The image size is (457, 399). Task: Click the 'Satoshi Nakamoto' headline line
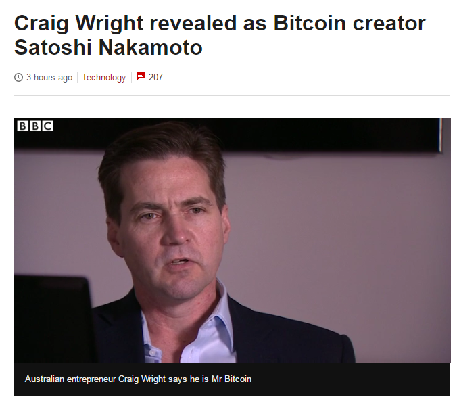pos(108,47)
